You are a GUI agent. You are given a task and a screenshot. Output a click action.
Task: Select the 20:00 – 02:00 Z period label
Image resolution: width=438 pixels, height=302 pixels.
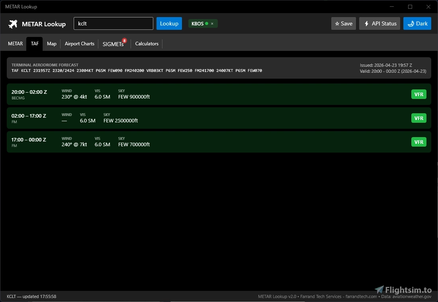[29, 92]
